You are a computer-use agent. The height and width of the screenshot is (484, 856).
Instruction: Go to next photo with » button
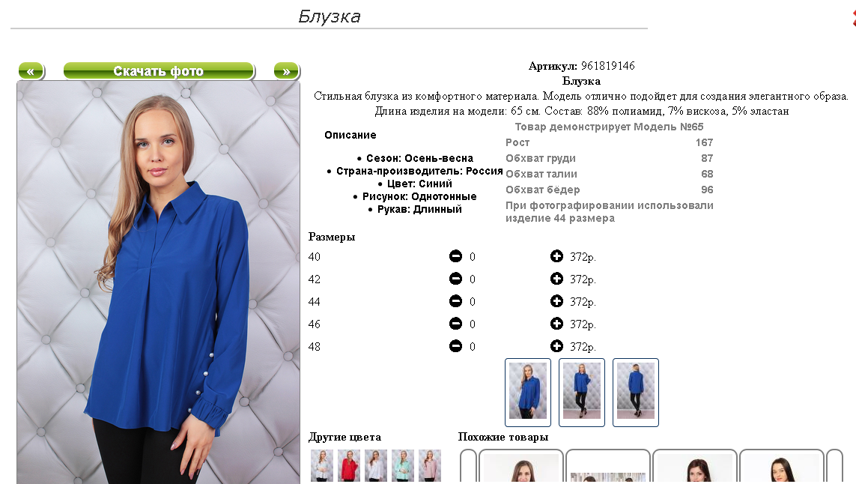287,71
